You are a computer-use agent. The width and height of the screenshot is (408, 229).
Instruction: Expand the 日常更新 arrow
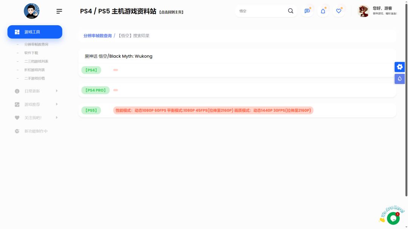coord(57,91)
